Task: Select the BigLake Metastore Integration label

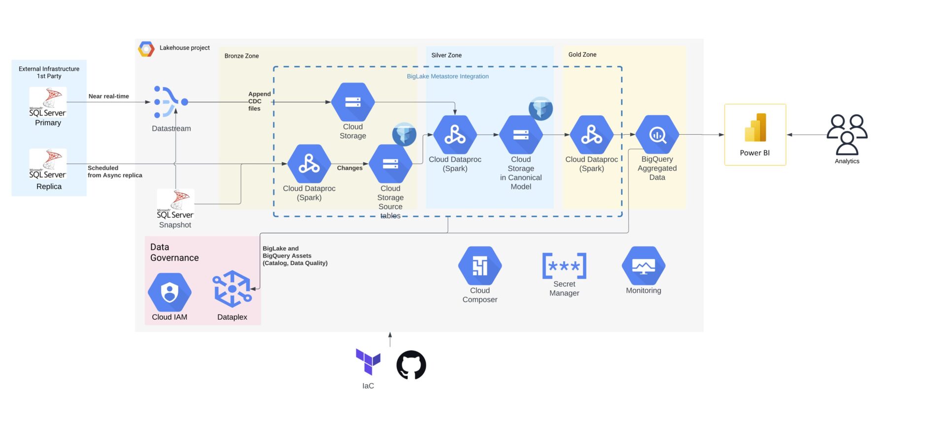Action: (x=447, y=76)
